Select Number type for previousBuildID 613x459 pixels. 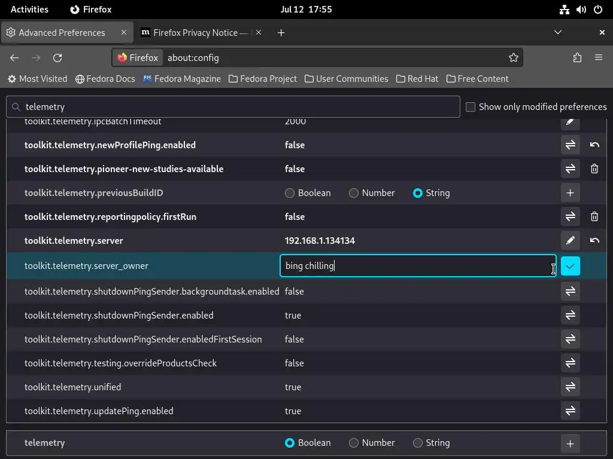point(353,193)
